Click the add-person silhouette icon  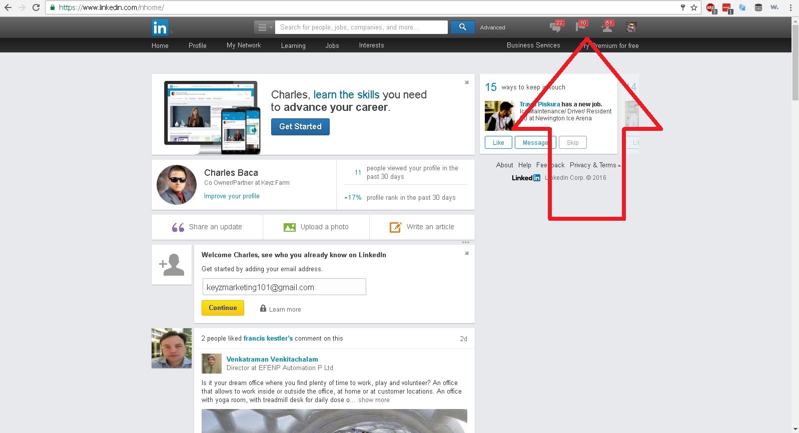click(x=172, y=265)
